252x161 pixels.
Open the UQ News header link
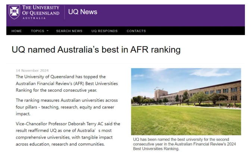(83, 12)
